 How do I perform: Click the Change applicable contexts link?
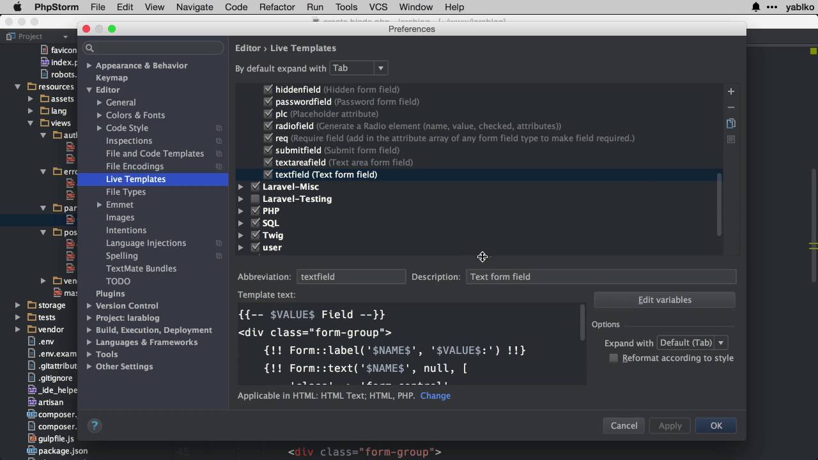(435, 395)
